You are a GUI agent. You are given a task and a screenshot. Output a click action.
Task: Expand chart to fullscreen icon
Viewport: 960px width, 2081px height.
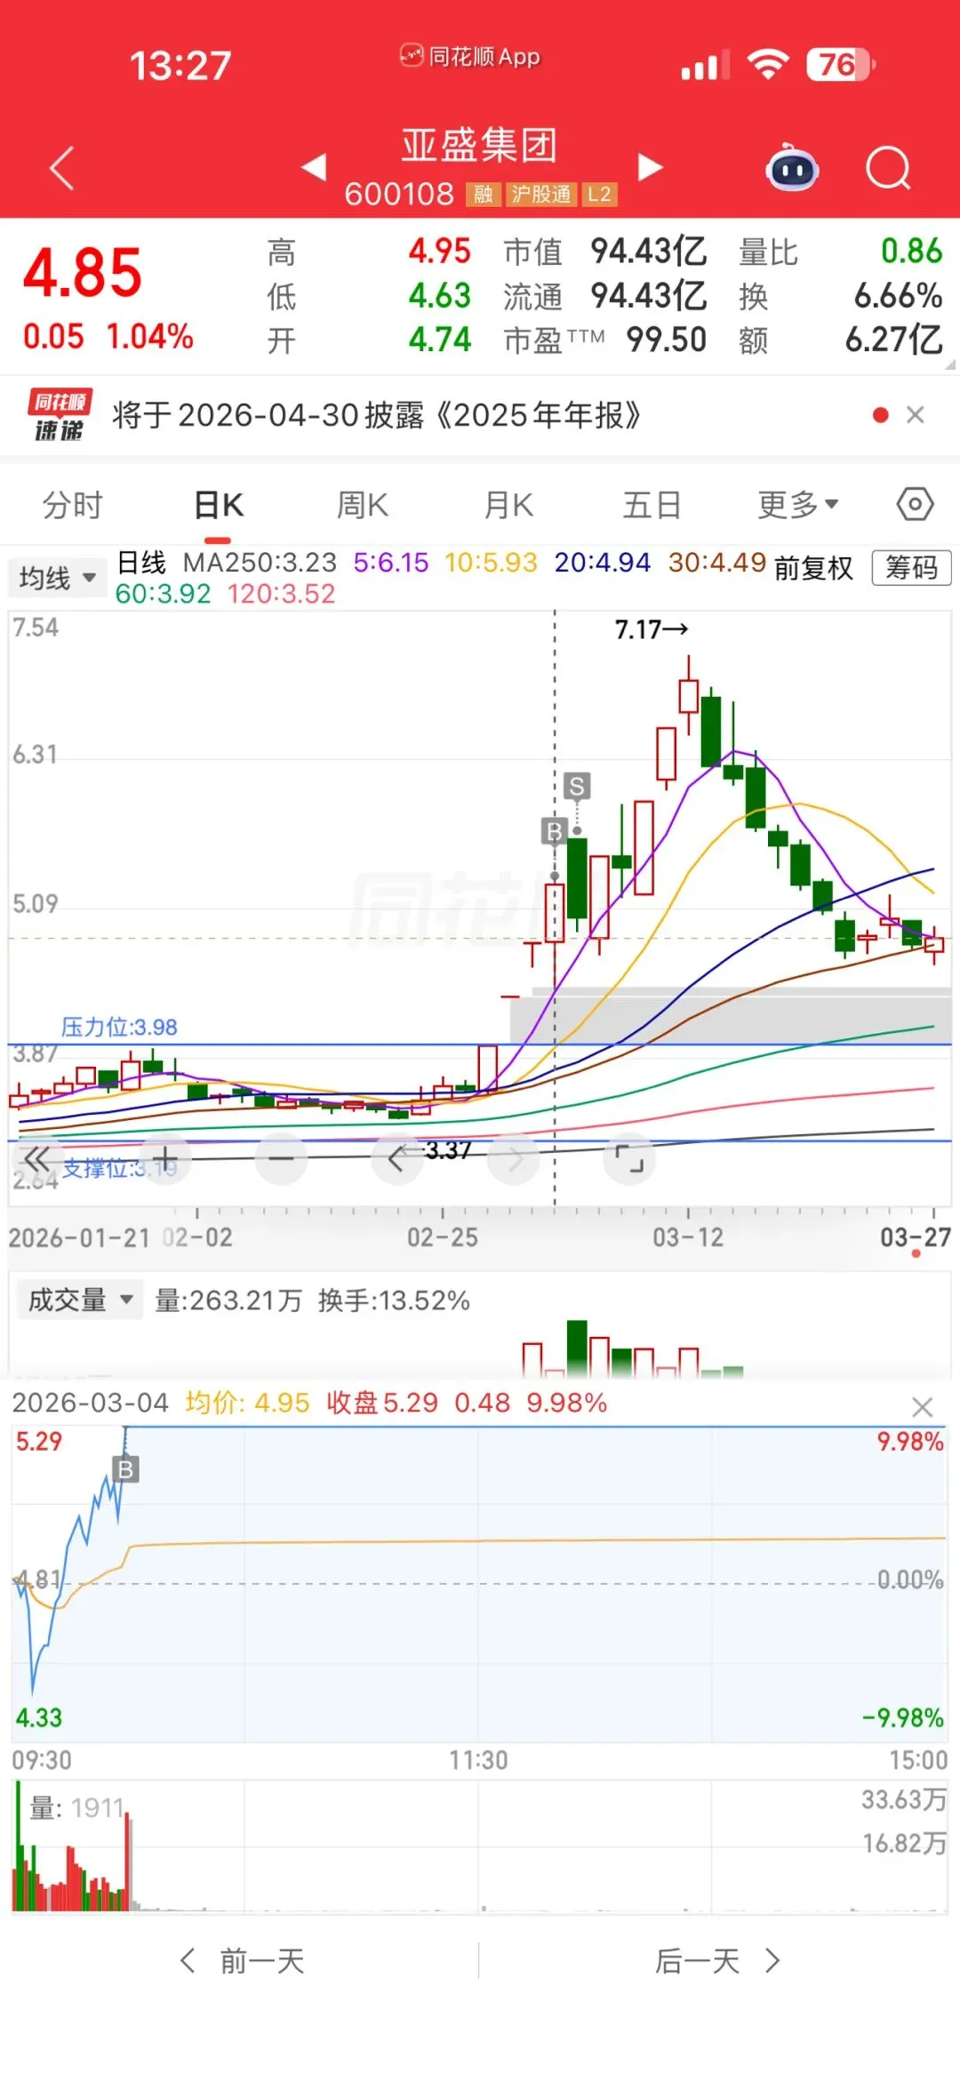coord(629,1159)
